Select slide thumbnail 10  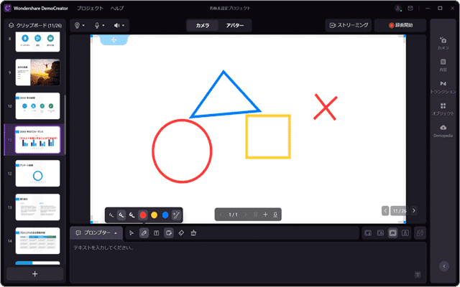37,106
